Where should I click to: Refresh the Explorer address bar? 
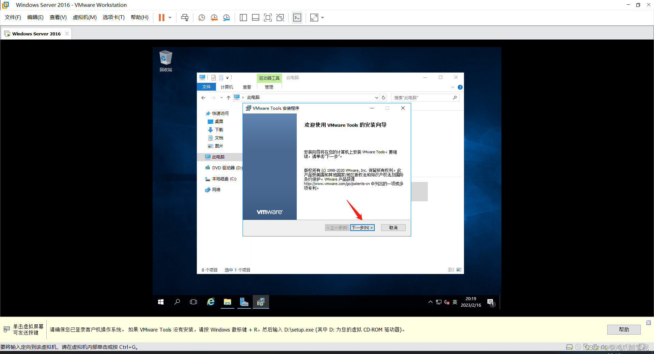pyautogui.click(x=384, y=98)
